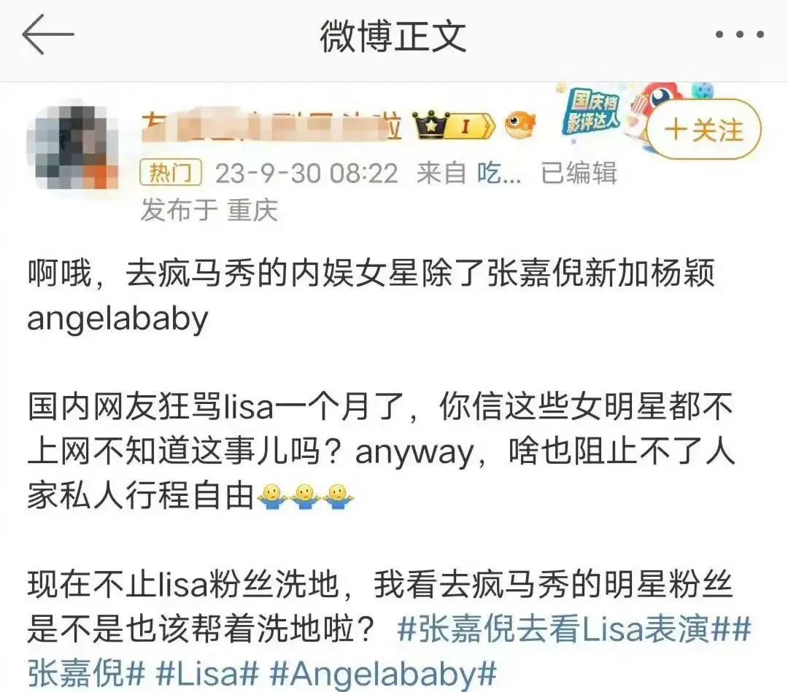Tap the goldfish badge icon
The image size is (788, 692).
pos(519,125)
